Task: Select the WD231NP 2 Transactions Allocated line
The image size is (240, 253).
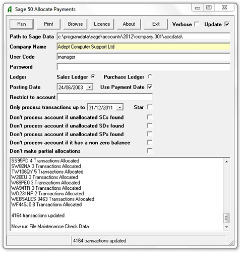Action: pyautogui.click(x=47, y=194)
